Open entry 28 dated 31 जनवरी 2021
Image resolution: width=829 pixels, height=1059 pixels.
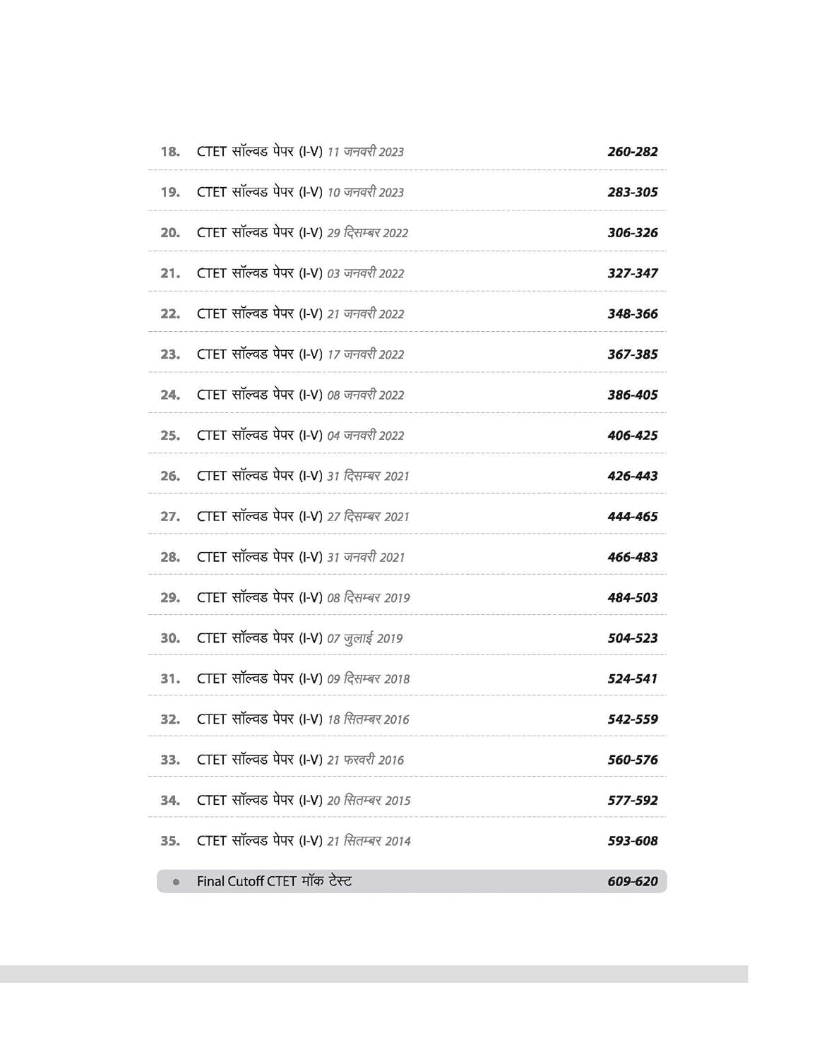tap(407, 557)
